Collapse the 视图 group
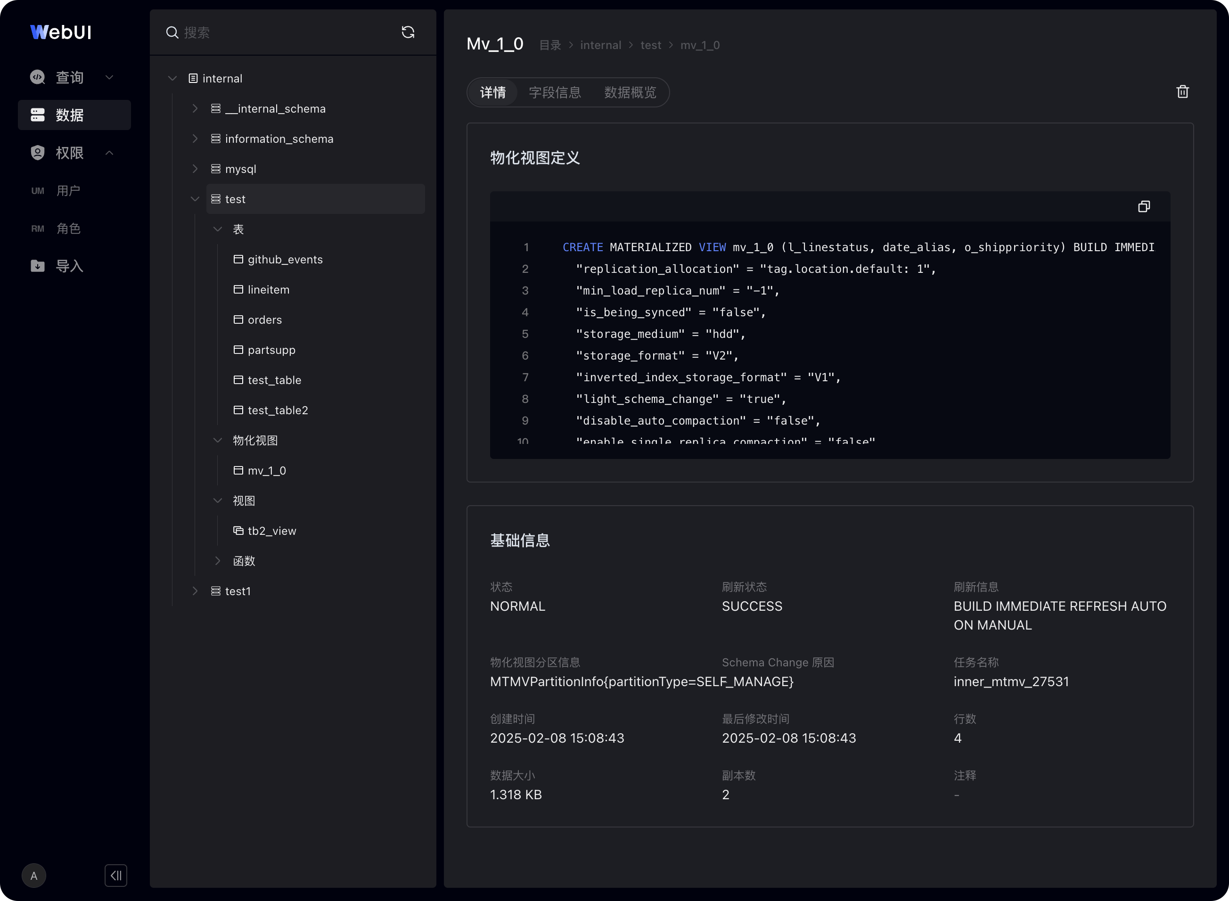 [x=218, y=500]
